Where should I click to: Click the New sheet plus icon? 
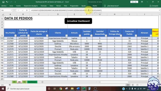point(43,82)
